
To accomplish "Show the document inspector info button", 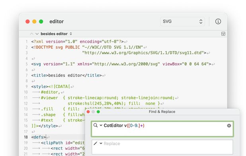I will (x=218, y=21).
